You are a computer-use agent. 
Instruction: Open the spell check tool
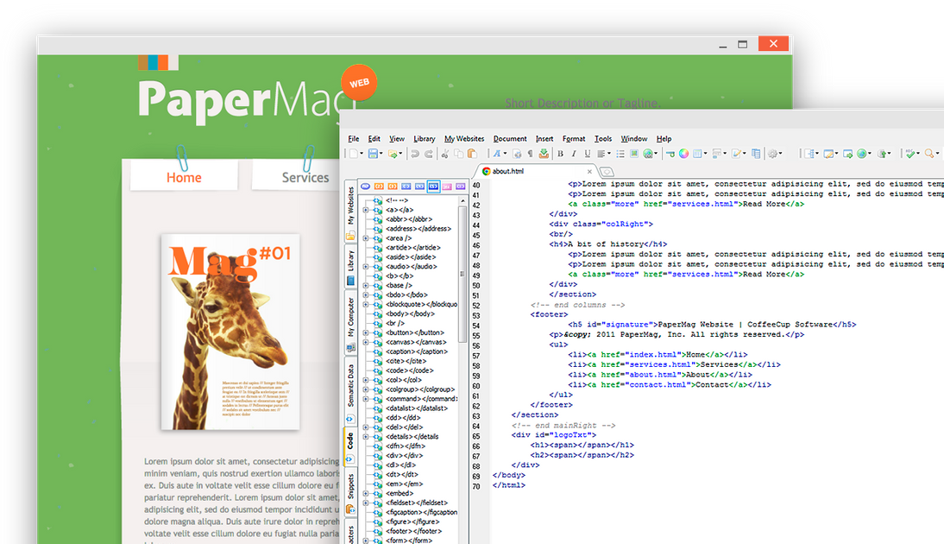(910, 153)
